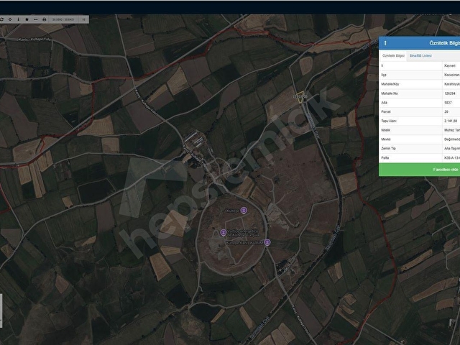The height and width of the screenshot is (345, 460).
Task: Click the Mahalle No value 126294
Action: (x=450, y=93)
